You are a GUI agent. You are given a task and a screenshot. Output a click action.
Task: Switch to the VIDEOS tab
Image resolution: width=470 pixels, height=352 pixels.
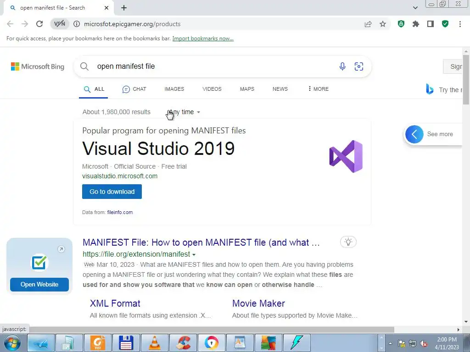pyautogui.click(x=212, y=89)
